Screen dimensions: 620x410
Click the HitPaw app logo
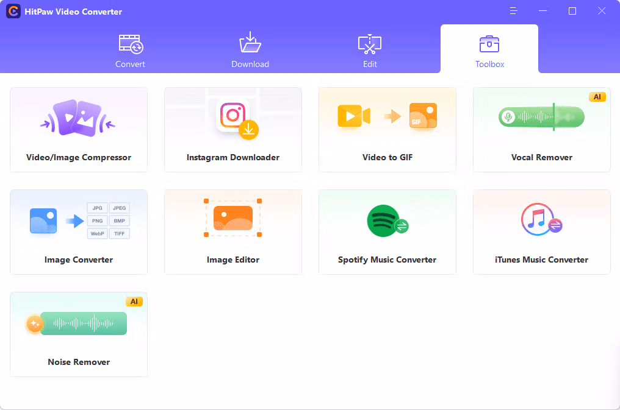click(13, 11)
